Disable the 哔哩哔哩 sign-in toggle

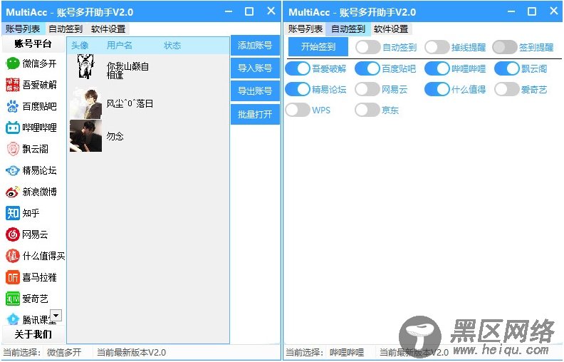[437, 68]
